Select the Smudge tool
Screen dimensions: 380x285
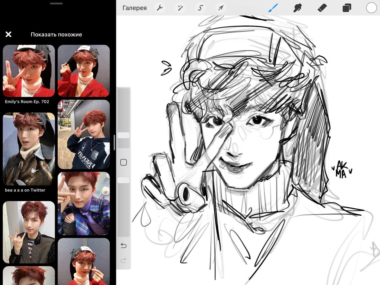tap(297, 8)
